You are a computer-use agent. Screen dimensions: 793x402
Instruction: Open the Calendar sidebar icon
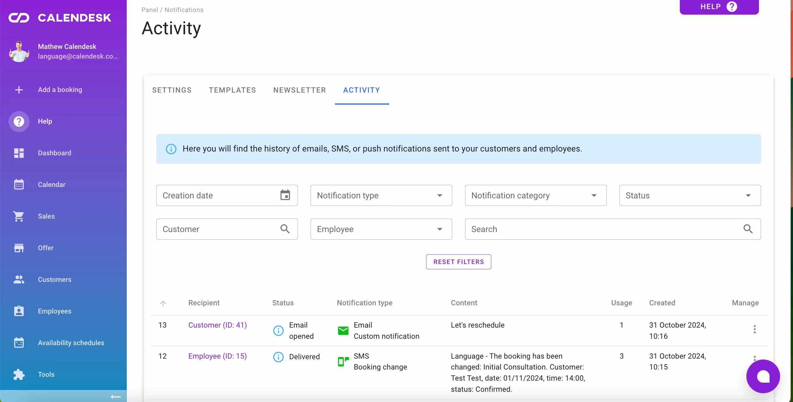click(x=19, y=185)
